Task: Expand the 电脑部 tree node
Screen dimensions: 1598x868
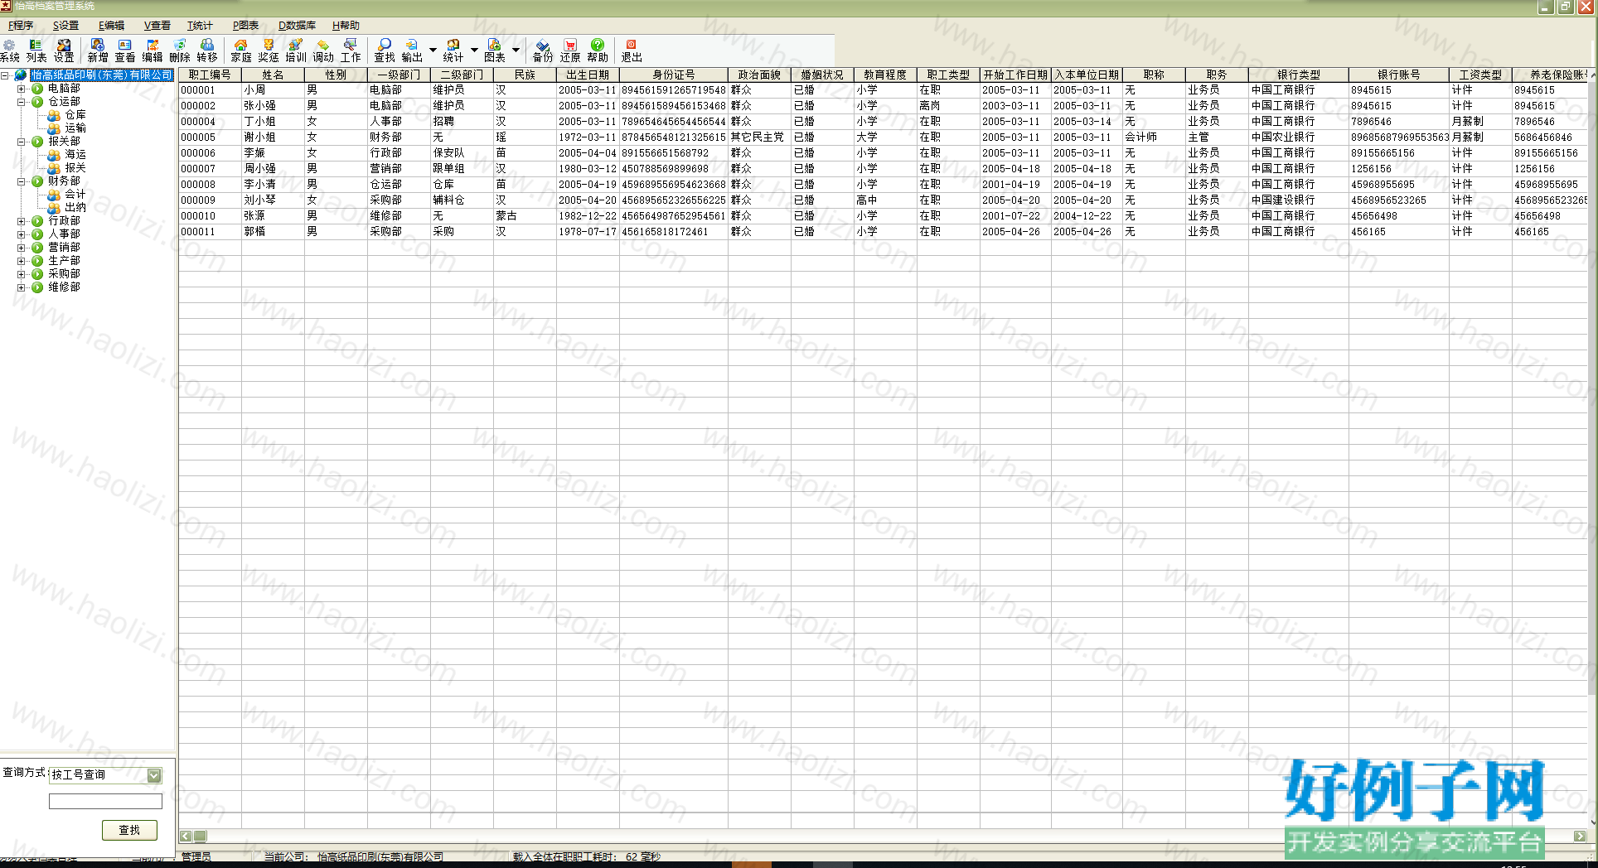Action: [22, 89]
